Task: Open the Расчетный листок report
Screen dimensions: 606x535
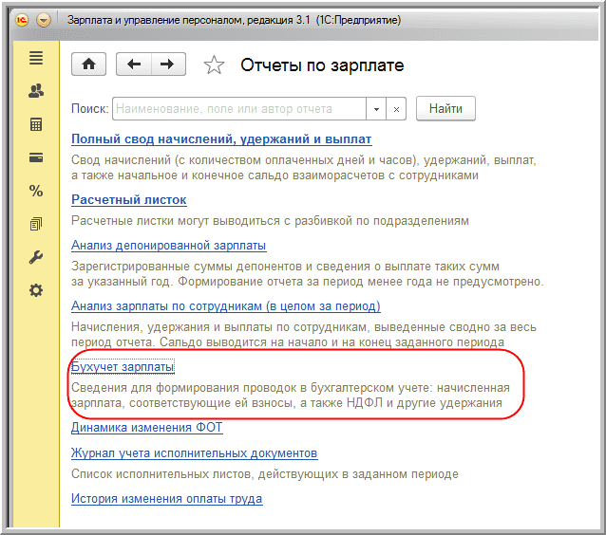Action: pyautogui.click(x=129, y=200)
